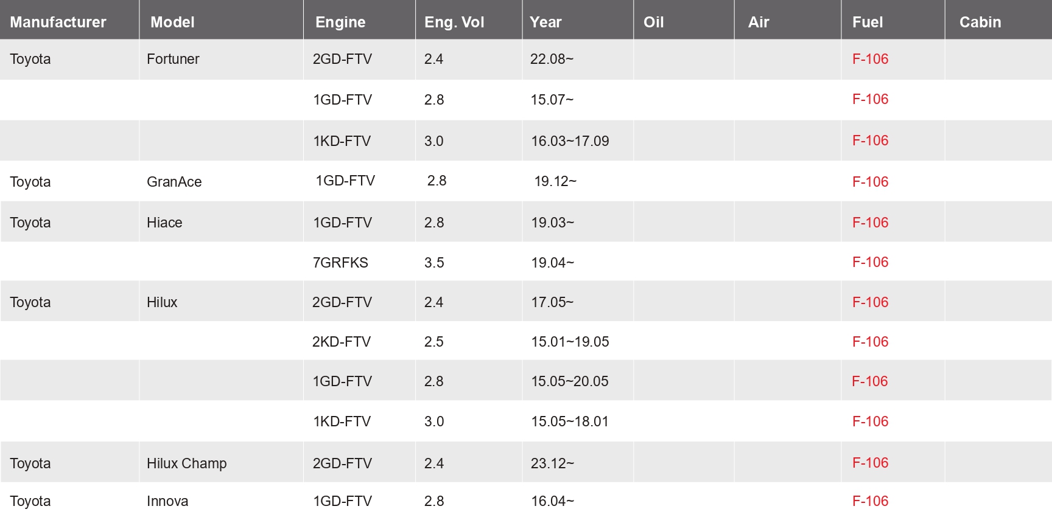Click the Engine column header
Screen dimensions: 1052x523
[x=340, y=22]
